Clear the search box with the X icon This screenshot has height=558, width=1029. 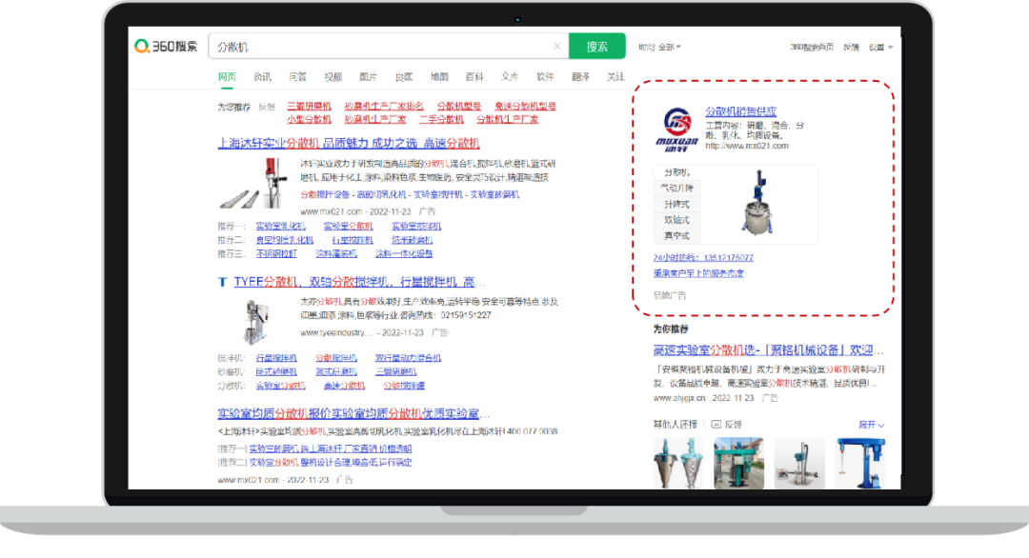(x=556, y=46)
